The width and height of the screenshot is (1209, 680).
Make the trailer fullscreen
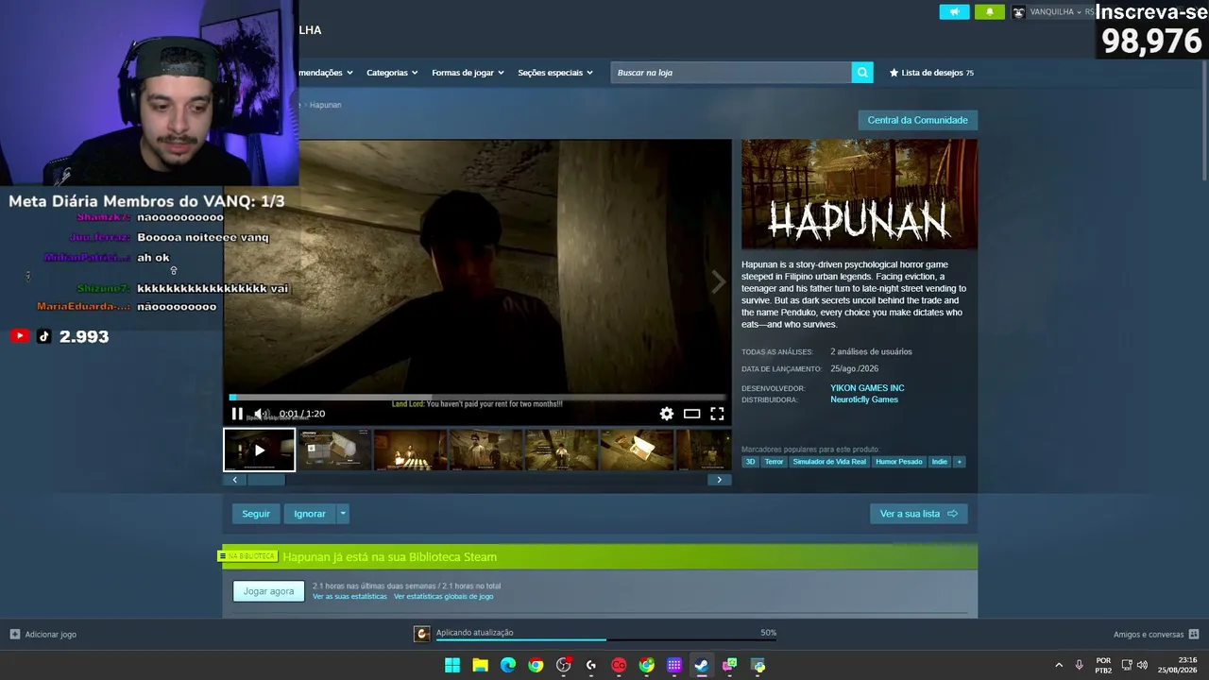(718, 414)
